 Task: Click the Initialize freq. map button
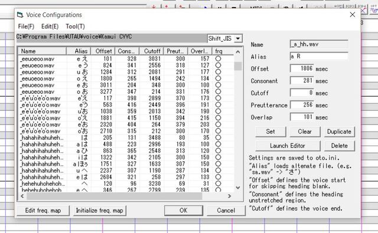click(100, 211)
